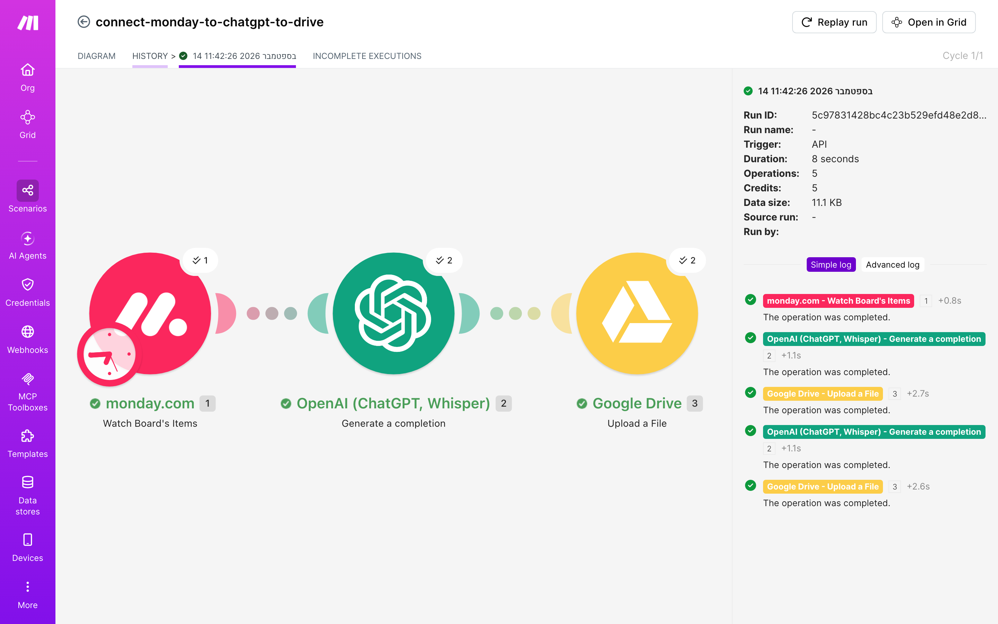Switch to the INCOMPLETE EXECUTIONS tab
This screenshot has width=998, height=624.
(x=367, y=56)
